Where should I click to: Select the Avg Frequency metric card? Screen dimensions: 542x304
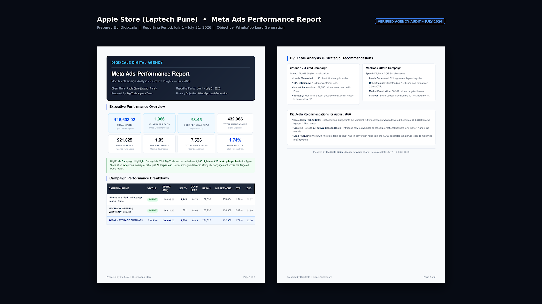coord(159,144)
